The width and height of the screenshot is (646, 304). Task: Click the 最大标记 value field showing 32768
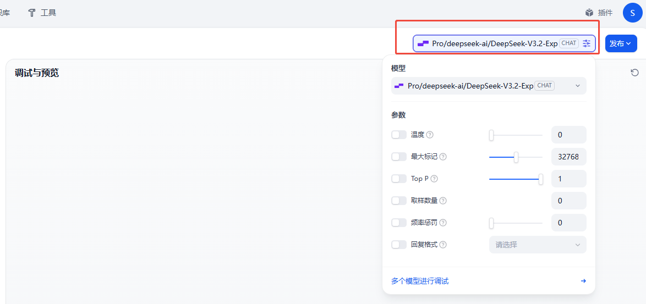click(569, 157)
